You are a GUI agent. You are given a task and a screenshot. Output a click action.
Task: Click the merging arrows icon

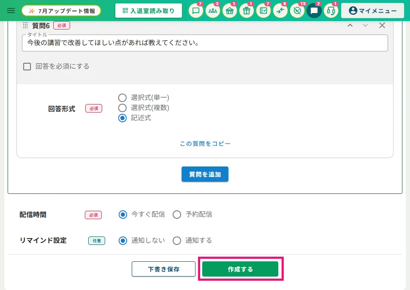point(280,11)
